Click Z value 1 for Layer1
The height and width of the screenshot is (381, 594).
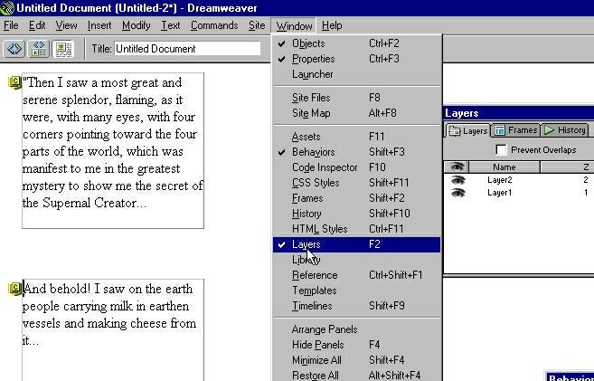click(586, 193)
